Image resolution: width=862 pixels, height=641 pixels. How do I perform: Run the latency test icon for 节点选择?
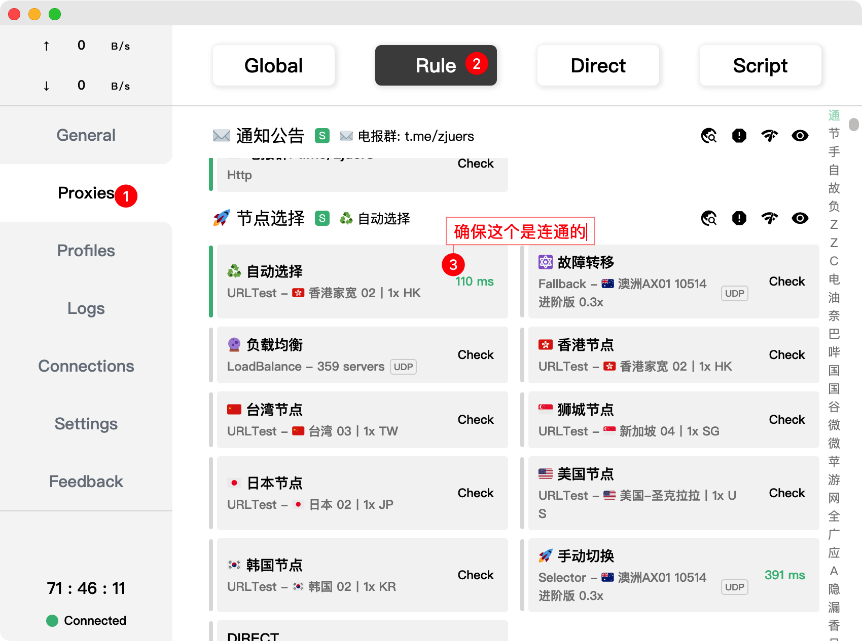[769, 218]
